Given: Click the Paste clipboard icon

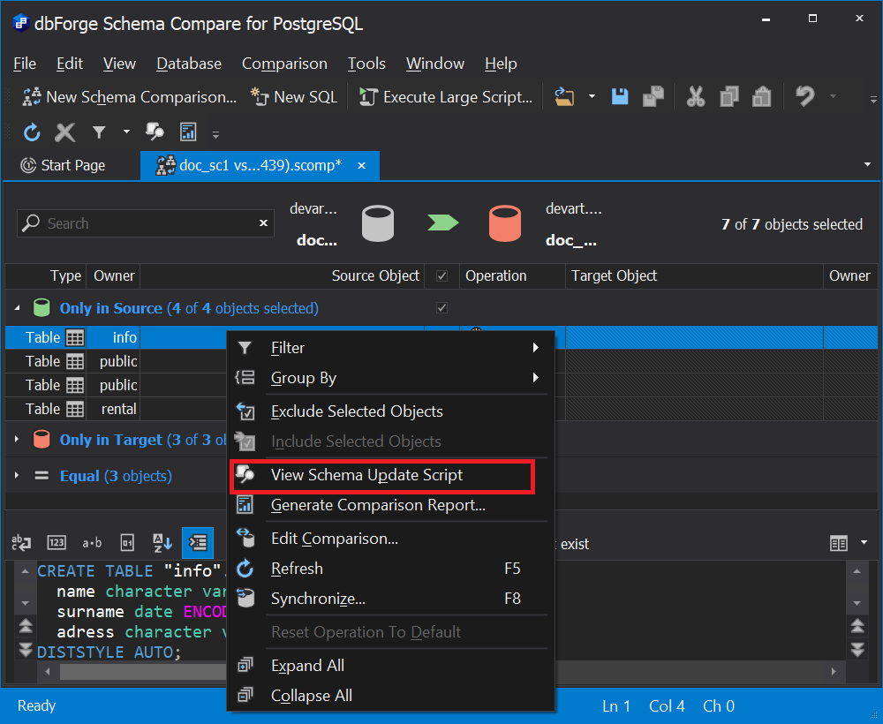Looking at the screenshot, I should coord(762,97).
